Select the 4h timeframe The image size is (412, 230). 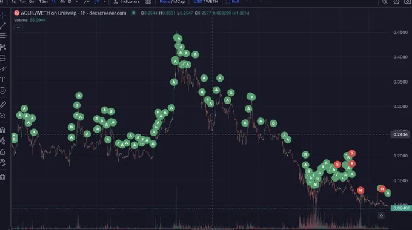62,2
